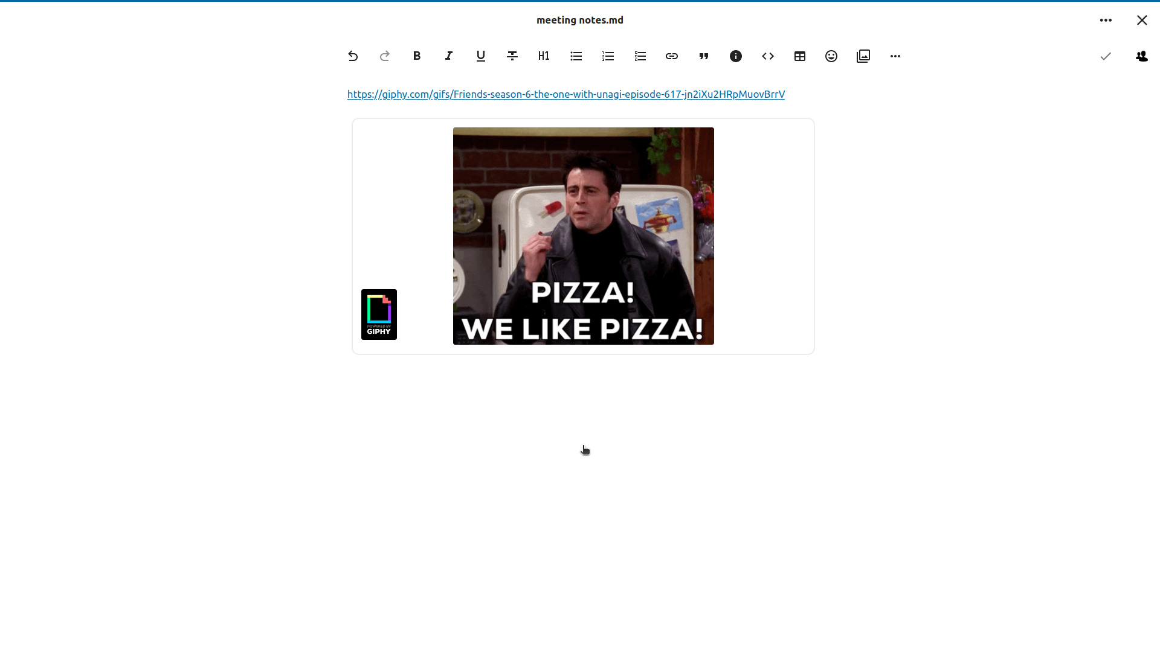Toggle bold formatting
This screenshot has height=652, width=1160.
[417, 56]
